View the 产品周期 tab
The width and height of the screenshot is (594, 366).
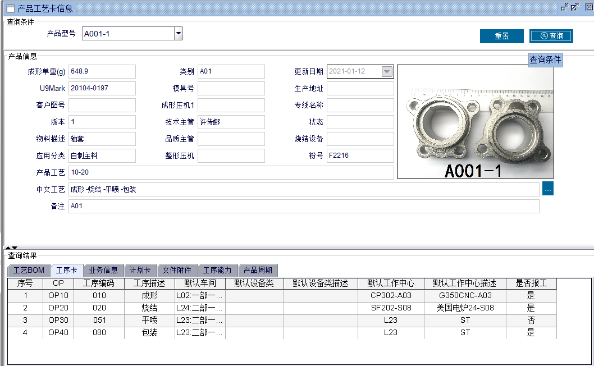click(258, 271)
